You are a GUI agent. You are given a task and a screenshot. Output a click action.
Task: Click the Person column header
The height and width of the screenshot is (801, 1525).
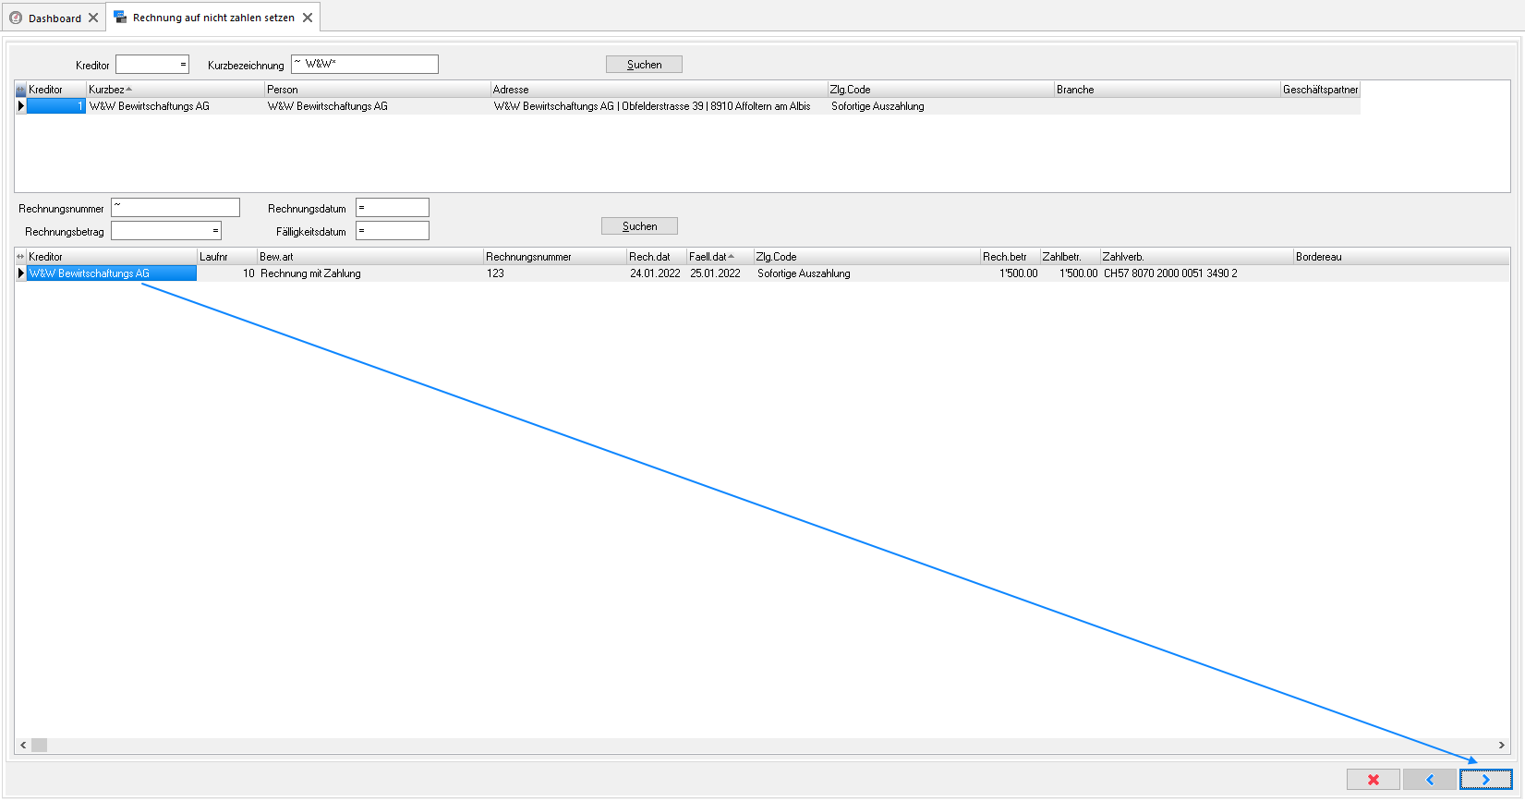[x=377, y=90]
